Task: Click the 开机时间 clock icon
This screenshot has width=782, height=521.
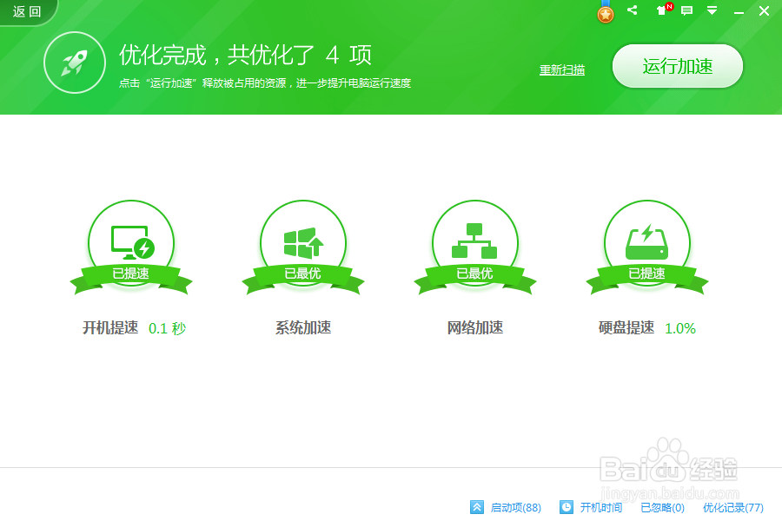Action: 566,507
